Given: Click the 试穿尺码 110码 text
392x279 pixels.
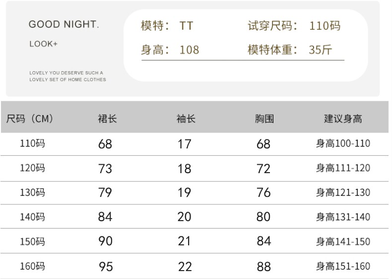Looking at the screenshot, I should pos(294,26).
